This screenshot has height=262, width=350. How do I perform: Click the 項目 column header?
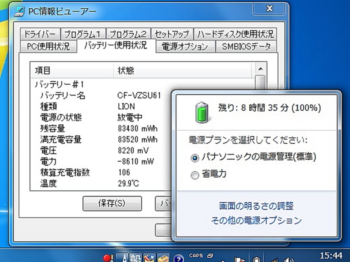pyautogui.click(x=72, y=71)
